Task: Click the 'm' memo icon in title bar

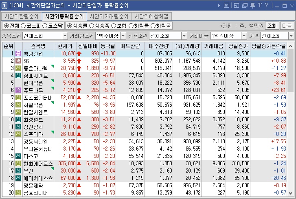Action: click(226, 5)
